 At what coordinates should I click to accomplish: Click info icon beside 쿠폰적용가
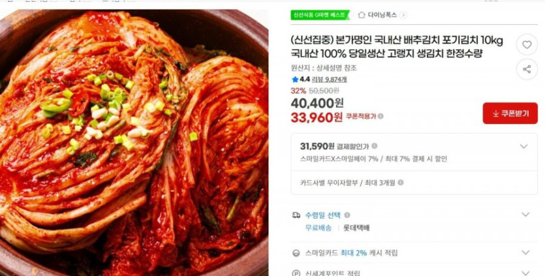tap(381, 116)
